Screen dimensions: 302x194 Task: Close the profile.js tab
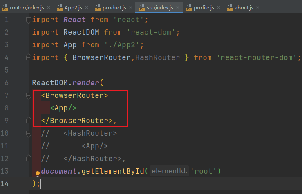click(x=219, y=7)
